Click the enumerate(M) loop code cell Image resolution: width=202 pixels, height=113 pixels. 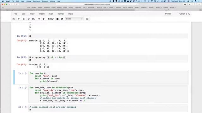click(x=108, y=94)
